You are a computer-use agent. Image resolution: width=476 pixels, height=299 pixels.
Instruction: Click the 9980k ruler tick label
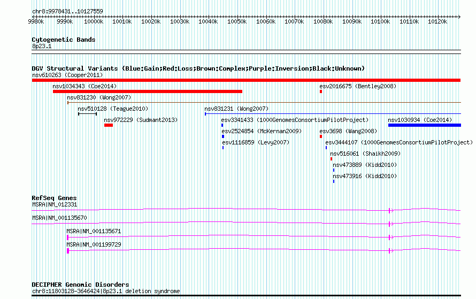tap(36, 21)
